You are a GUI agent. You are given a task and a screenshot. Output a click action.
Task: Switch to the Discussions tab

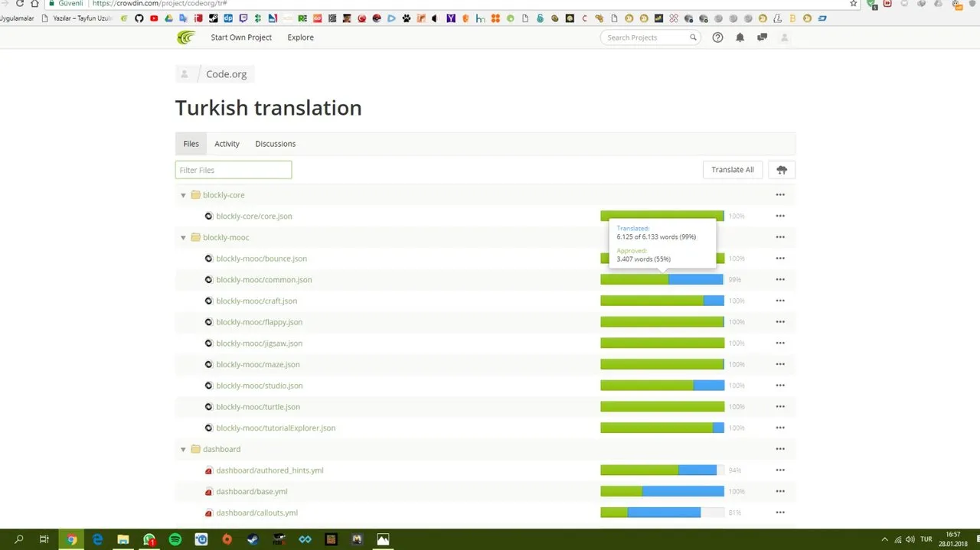tap(275, 144)
